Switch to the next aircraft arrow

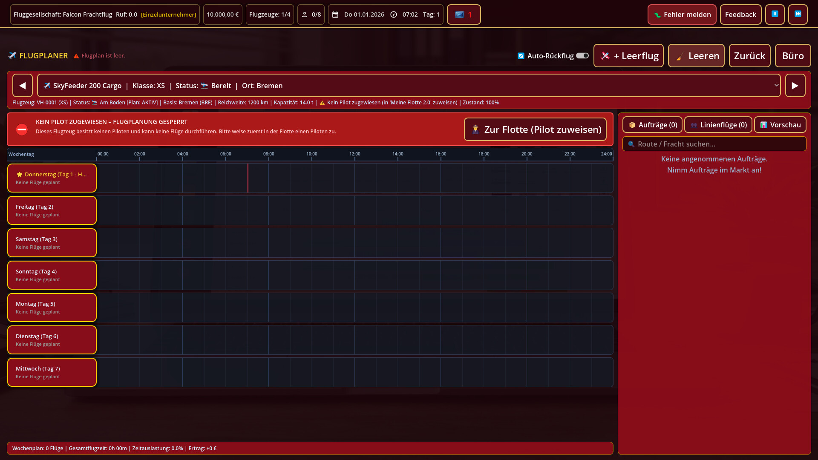click(x=795, y=86)
